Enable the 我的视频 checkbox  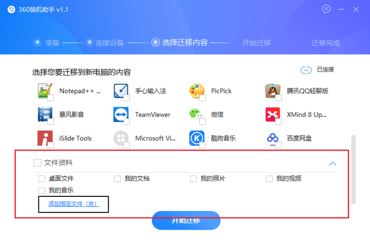[269, 179]
